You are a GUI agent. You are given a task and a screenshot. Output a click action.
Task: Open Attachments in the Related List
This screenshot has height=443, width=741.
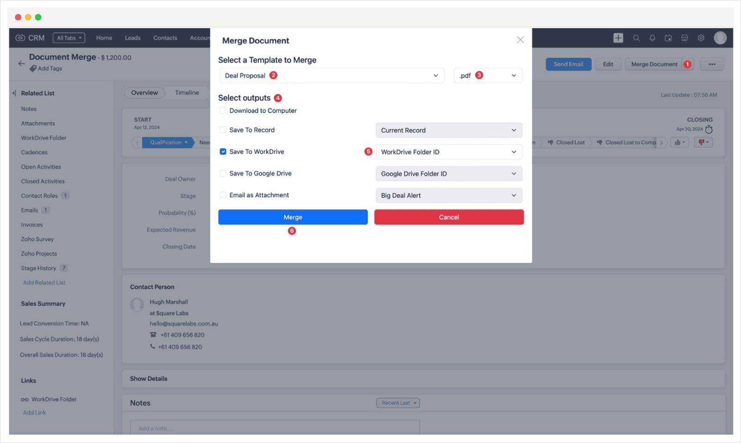pyautogui.click(x=38, y=124)
